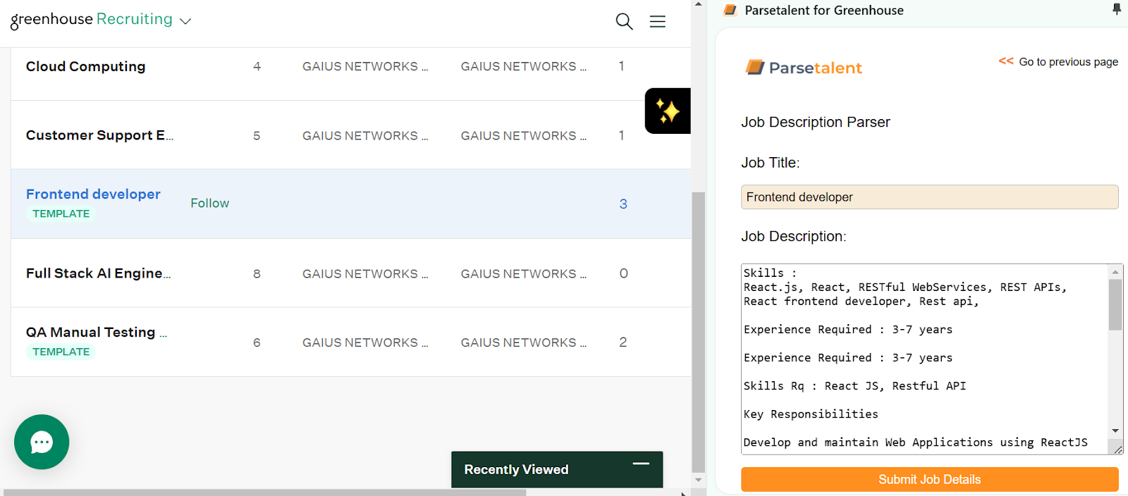Go to previous page link
The height and width of the screenshot is (496, 1128).
[x=1058, y=61]
